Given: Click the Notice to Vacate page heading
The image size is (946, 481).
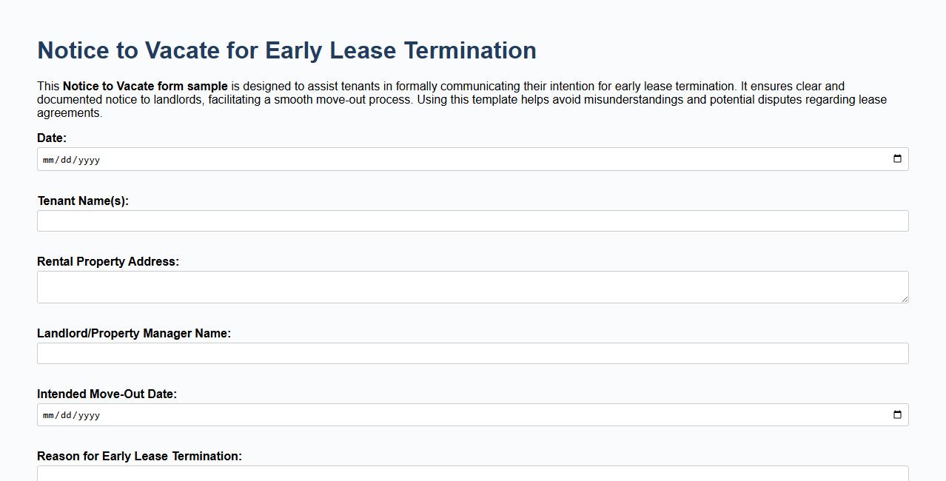Looking at the screenshot, I should 286,50.
